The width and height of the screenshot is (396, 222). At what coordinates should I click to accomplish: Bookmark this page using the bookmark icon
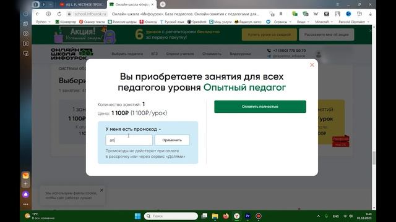point(281,14)
